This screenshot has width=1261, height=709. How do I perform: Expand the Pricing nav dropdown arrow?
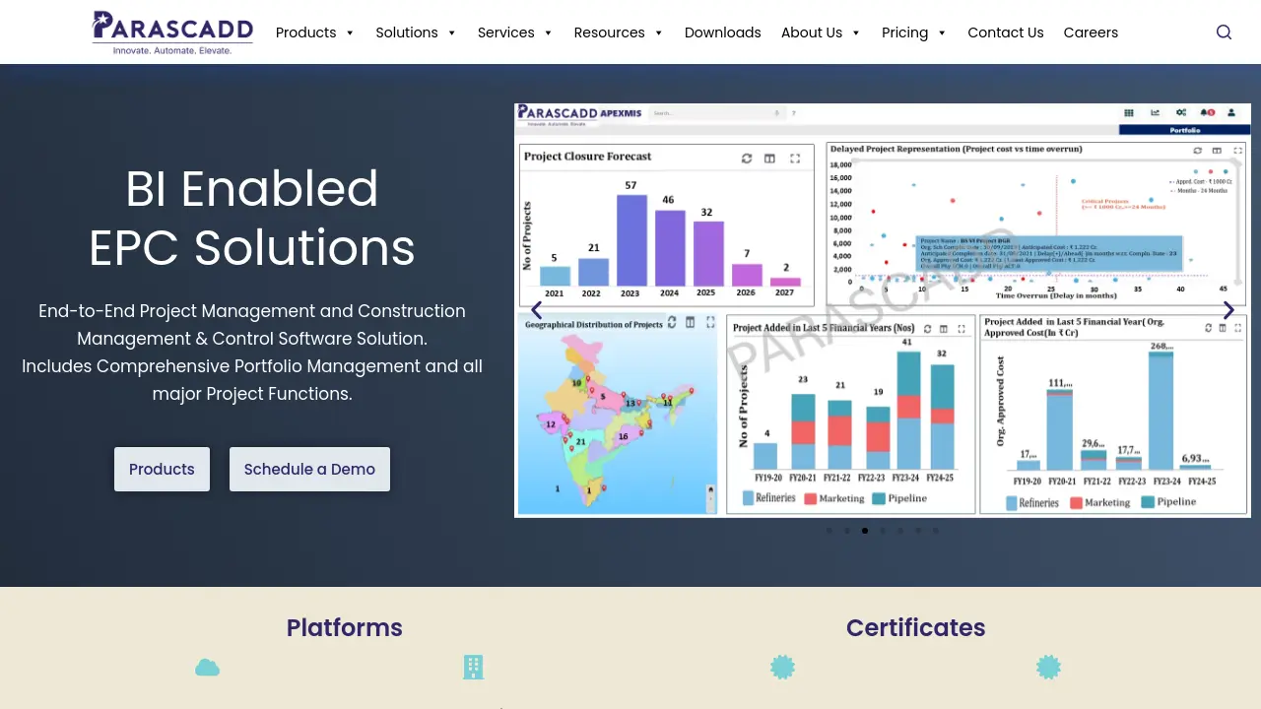click(x=942, y=33)
